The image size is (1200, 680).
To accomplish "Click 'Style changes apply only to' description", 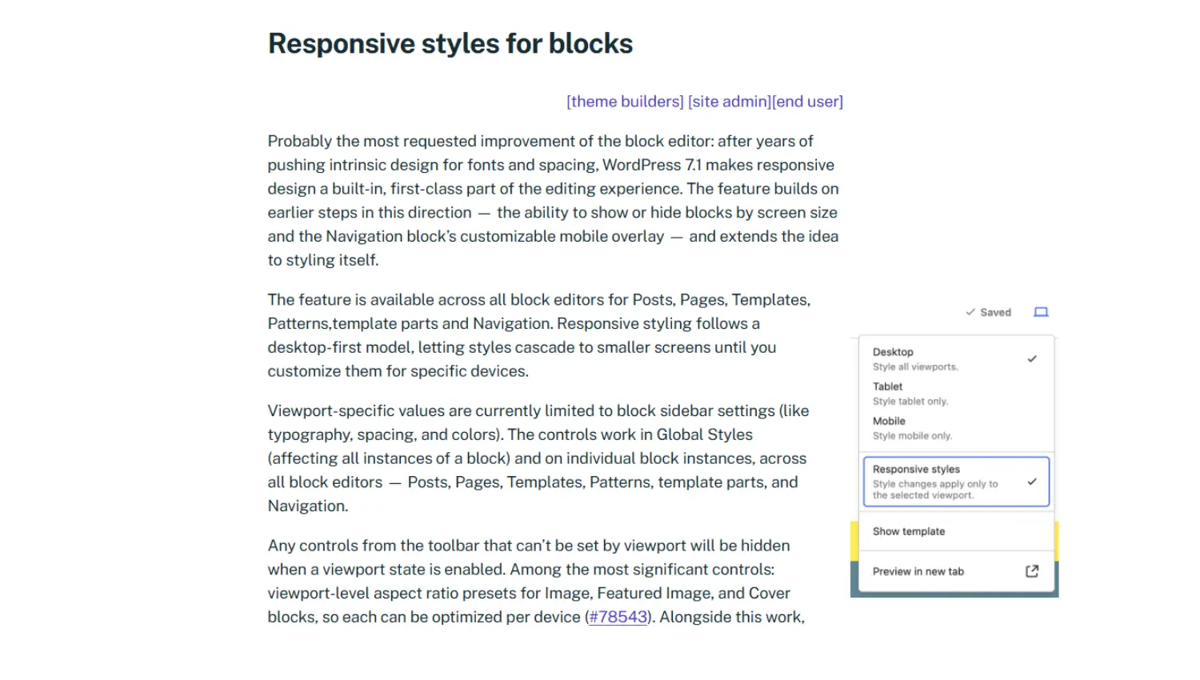I will coord(935,484).
